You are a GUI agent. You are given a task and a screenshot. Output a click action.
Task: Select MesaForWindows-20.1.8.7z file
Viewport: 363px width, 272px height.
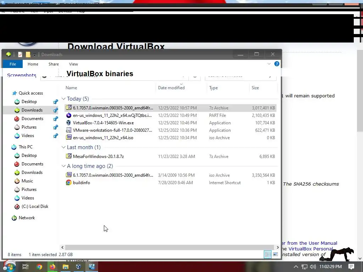pos(171,156)
